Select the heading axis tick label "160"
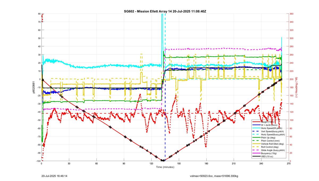 point(292,96)
